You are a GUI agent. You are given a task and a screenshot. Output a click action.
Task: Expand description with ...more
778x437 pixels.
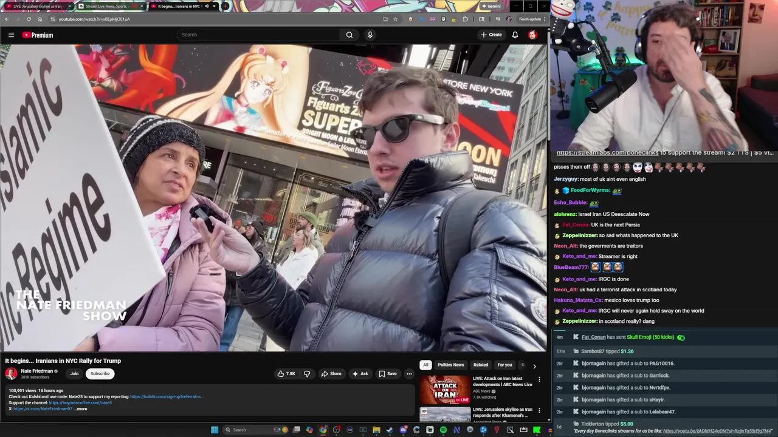coord(81,409)
